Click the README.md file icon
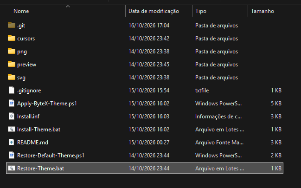 (12, 142)
